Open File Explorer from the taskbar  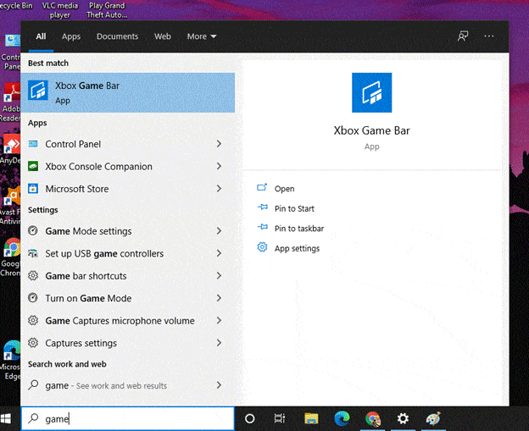tap(311, 419)
